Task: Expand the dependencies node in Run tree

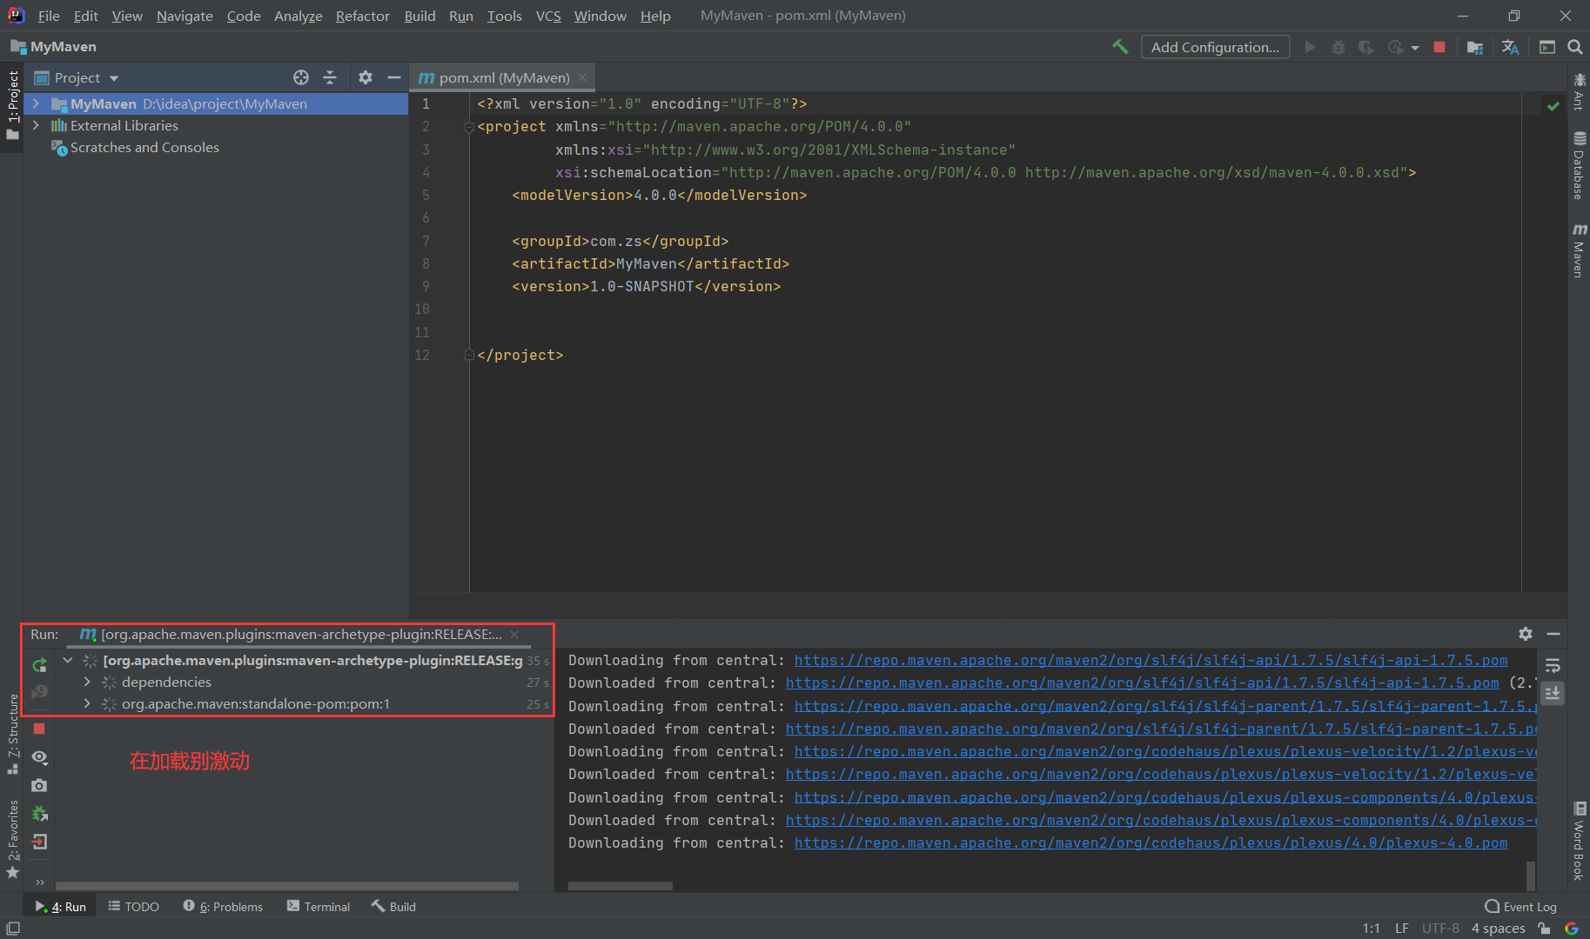Action: (87, 682)
